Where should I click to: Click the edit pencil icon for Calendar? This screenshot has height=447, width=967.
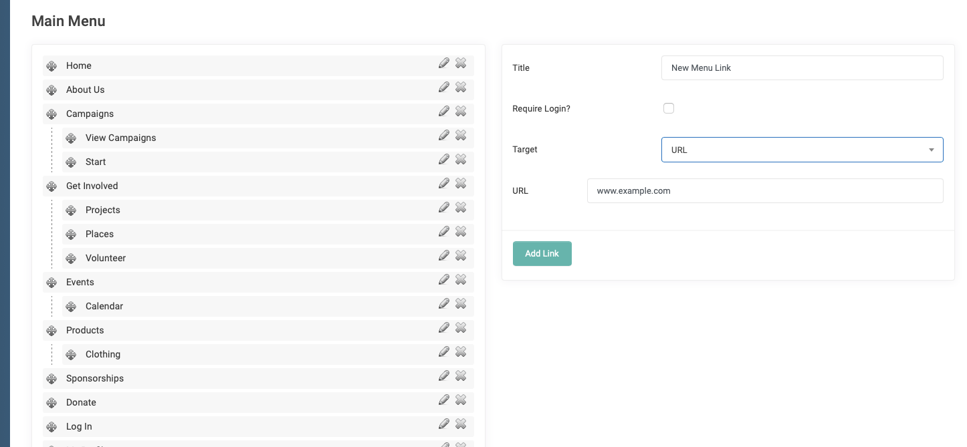(x=444, y=303)
